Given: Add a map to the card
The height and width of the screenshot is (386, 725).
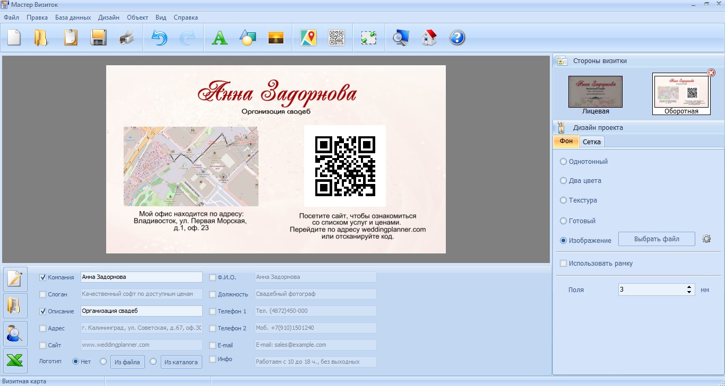Looking at the screenshot, I should tap(308, 38).
